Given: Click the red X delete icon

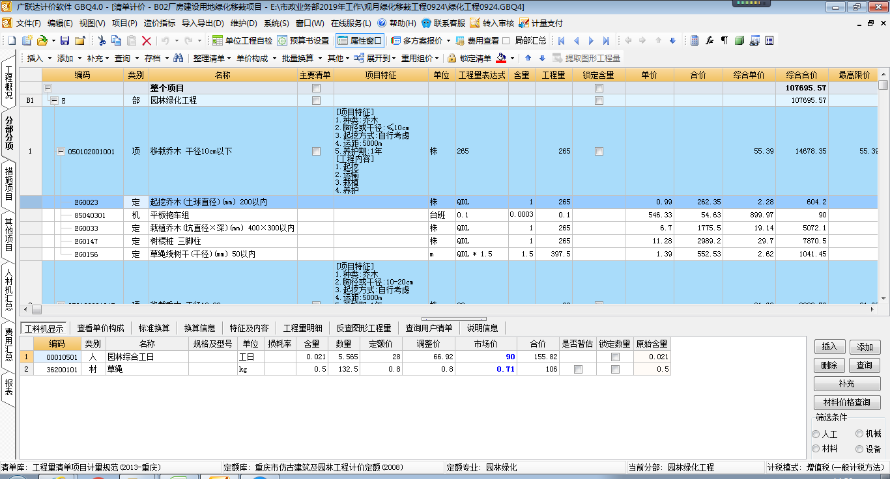Looking at the screenshot, I should pos(147,40).
